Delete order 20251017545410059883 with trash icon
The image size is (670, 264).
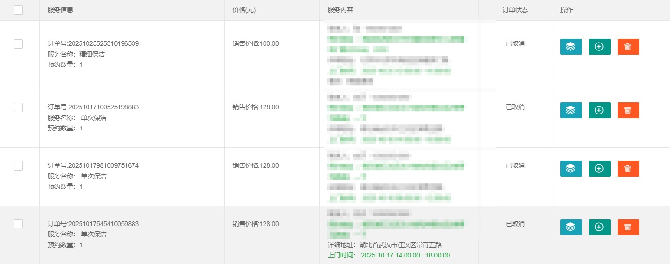pos(628,227)
